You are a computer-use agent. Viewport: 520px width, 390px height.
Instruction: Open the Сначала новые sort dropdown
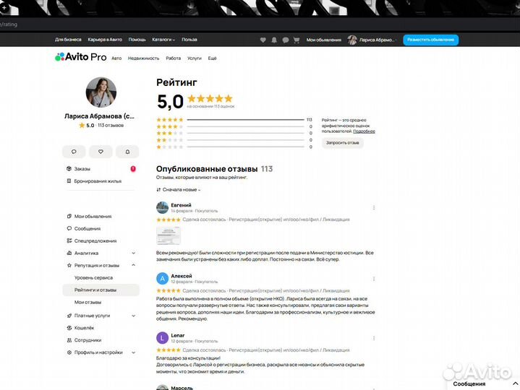179,190
